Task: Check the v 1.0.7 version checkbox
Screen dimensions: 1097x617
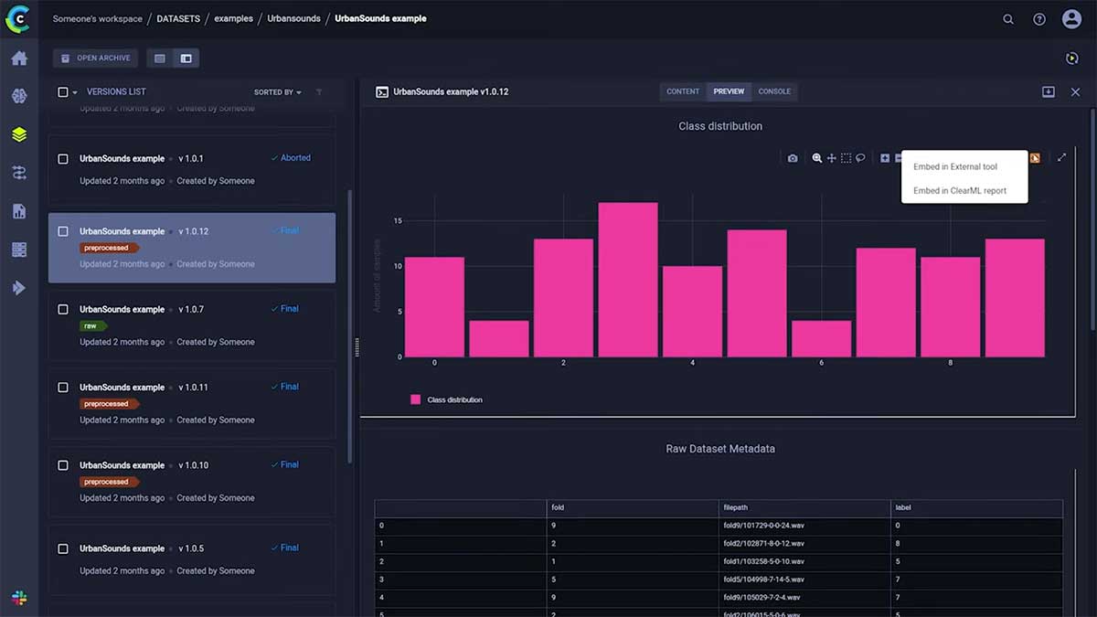Action: coord(63,310)
